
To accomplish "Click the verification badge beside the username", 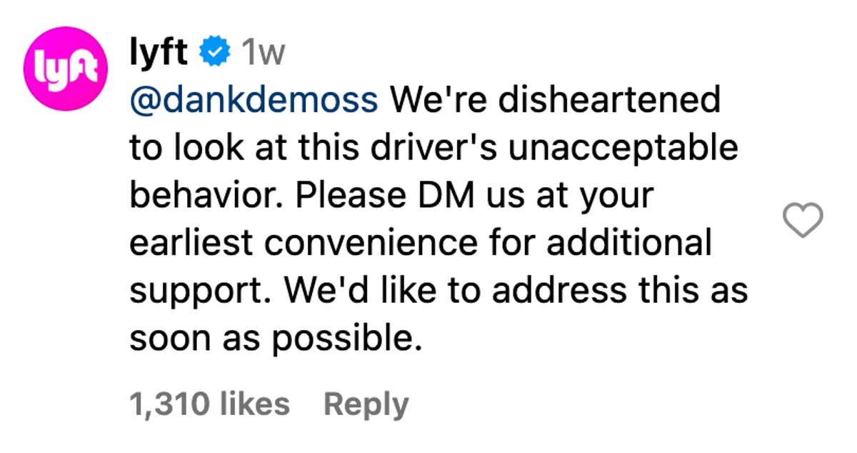I will [213, 50].
